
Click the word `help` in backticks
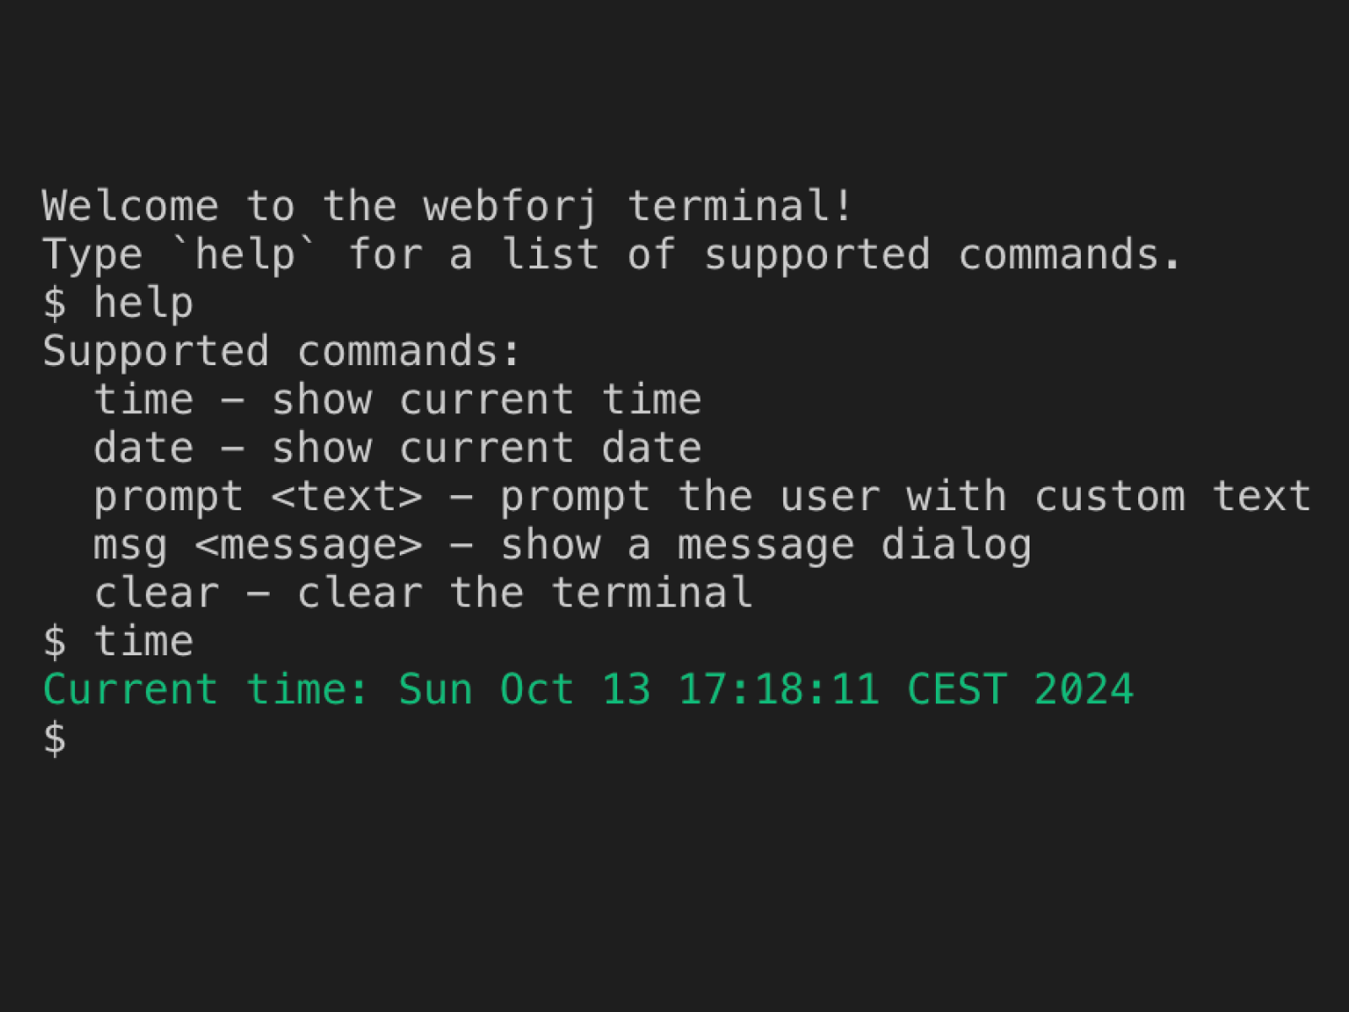[245, 255]
